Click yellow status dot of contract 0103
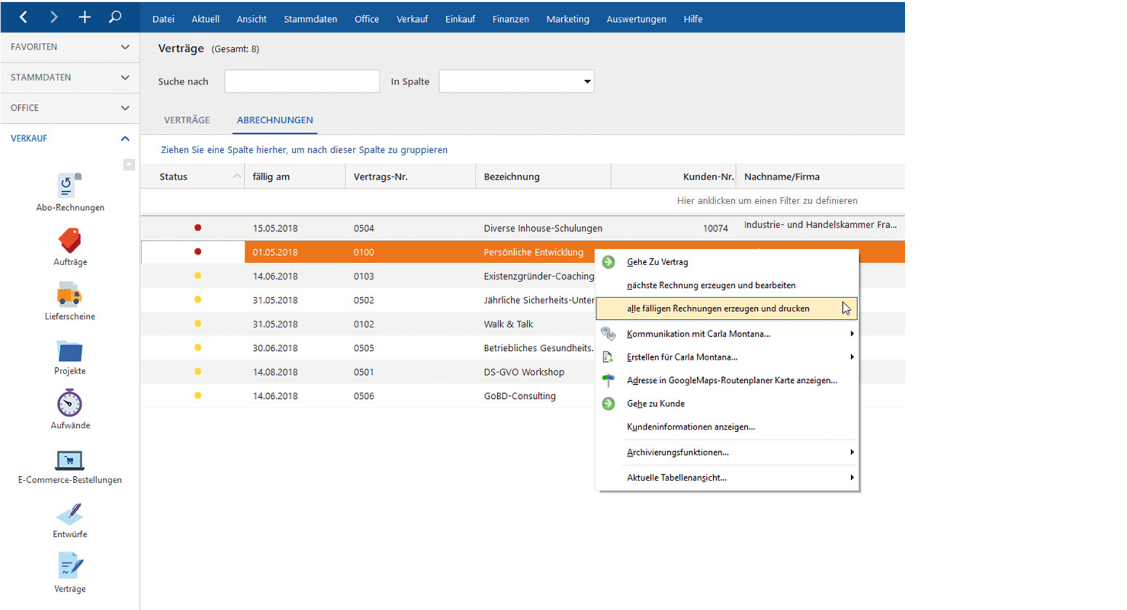This screenshot has width=1127, height=610. [198, 276]
